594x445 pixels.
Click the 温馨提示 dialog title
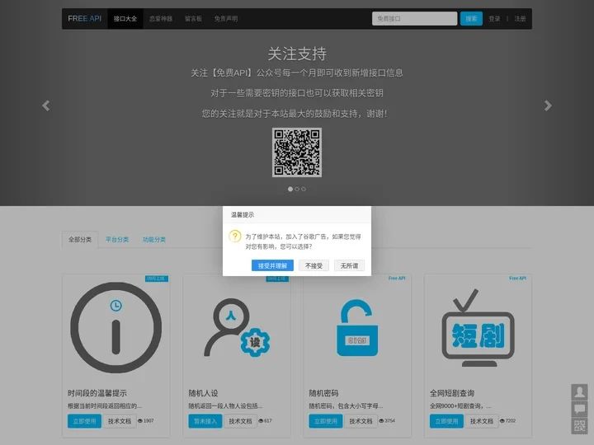tap(243, 215)
